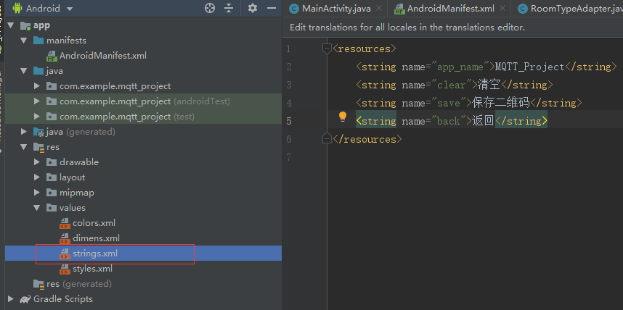Click the java source folder icon
Image resolution: width=623 pixels, height=310 pixels.
tap(38, 71)
